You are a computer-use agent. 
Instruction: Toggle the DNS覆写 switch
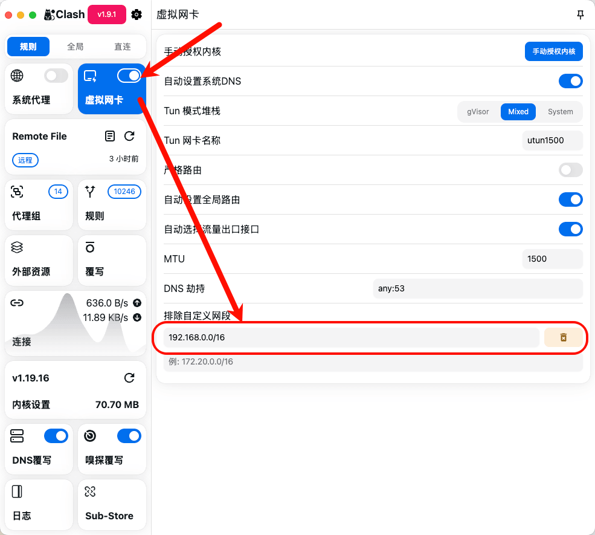coord(56,436)
